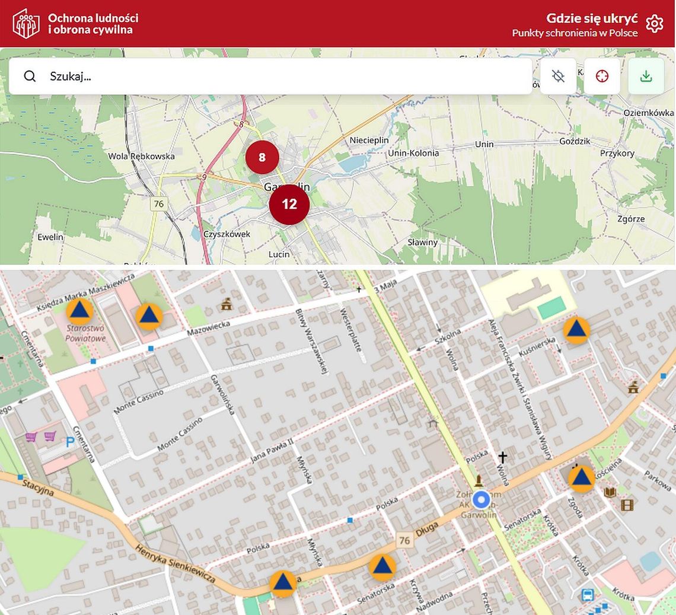Select shelter marker right of Starostwo, above Mazowiecka
The image size is (676, 615).
click(x=149, y=316)
